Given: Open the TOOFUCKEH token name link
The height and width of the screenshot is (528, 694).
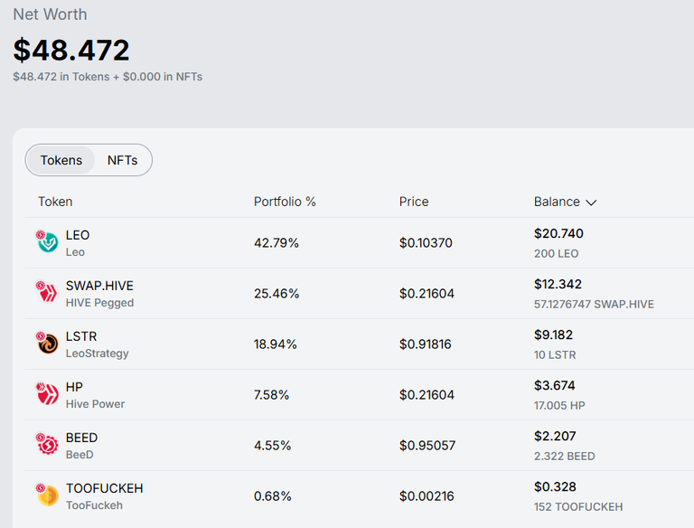Looking at the screenshot, I should (x=105, y=488).
